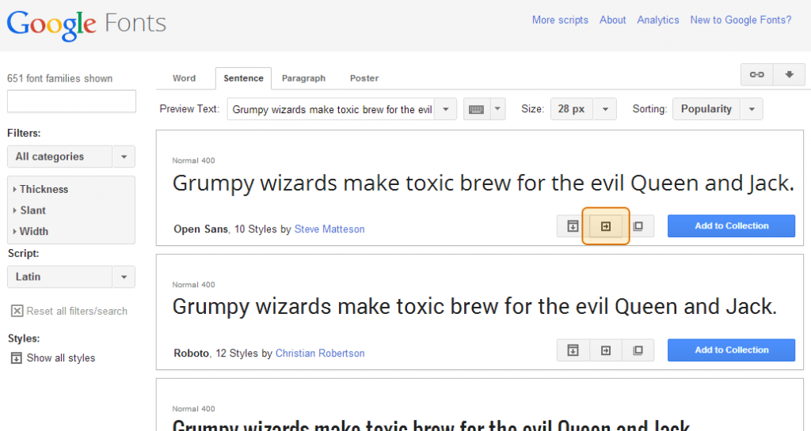Click the Open Sans quick-use arrow icon
This screenshot has height=431, width=811.
click(606, 226)
